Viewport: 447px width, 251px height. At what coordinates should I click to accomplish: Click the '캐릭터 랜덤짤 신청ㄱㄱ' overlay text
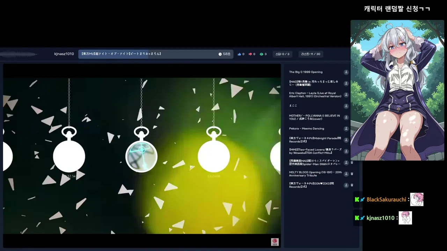(397, 9)
